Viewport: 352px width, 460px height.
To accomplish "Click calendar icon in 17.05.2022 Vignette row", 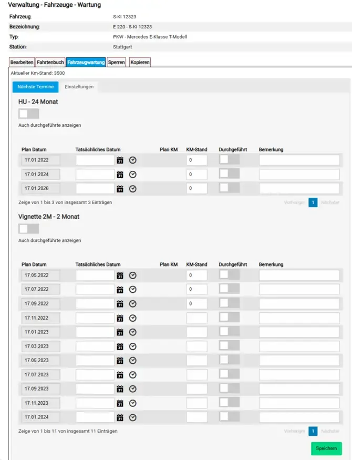I will coord(120,275).
